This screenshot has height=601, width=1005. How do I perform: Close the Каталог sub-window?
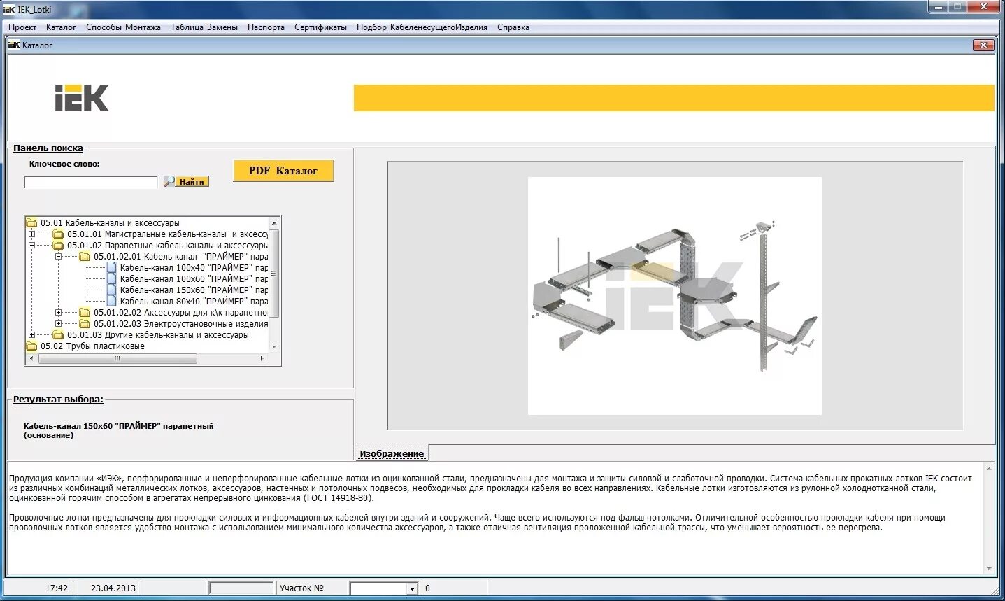pyautogui.click(x=983, y=45)
